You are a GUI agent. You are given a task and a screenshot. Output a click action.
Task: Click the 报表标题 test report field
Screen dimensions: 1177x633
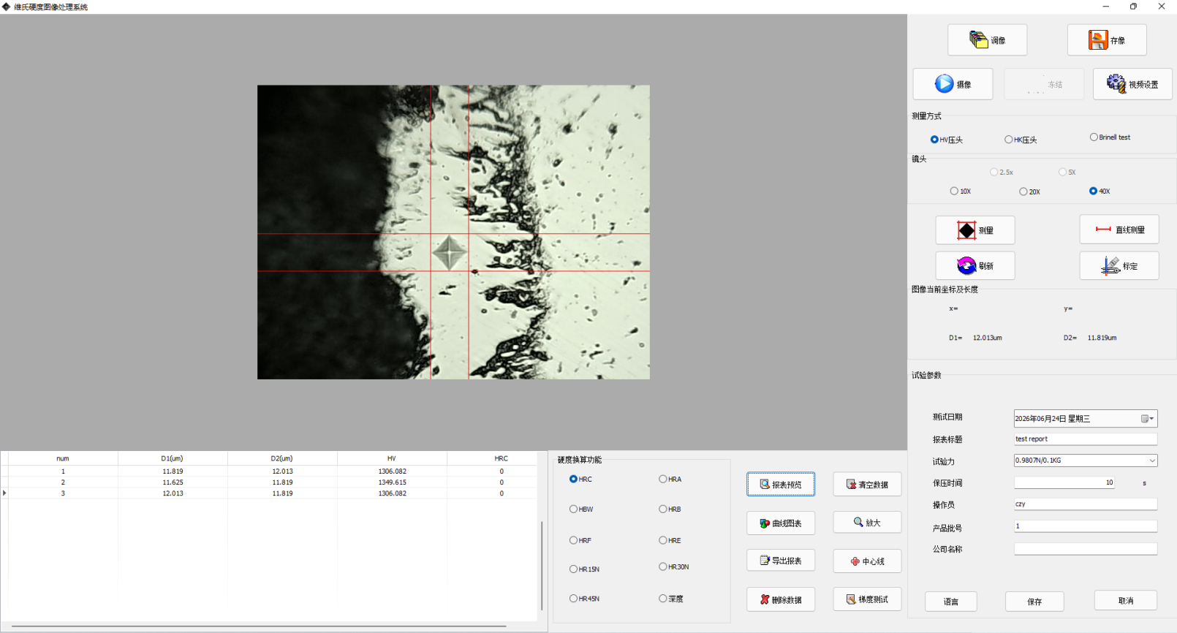(1086, 439)
